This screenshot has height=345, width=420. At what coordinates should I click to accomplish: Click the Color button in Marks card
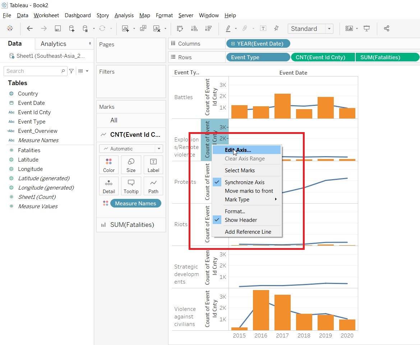click(109, 165)
